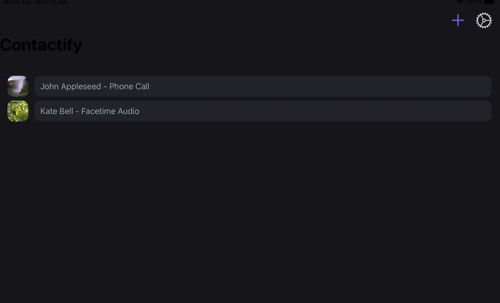Click the blank right end of Kate Bell's row

447,111
